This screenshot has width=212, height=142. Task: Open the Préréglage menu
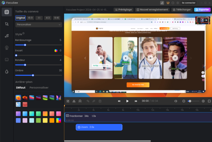[123, 10]
